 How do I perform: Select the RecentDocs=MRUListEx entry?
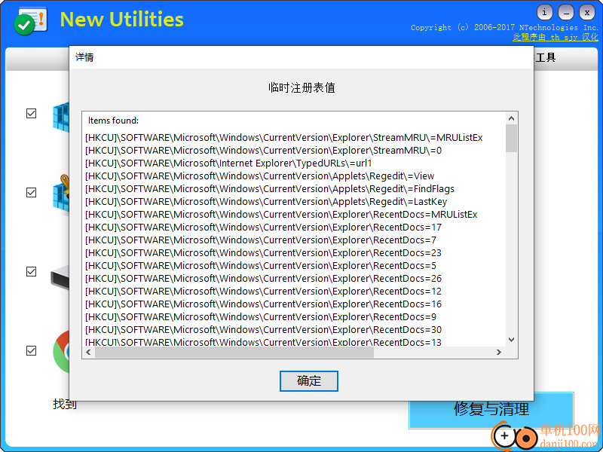pos(281,215)
